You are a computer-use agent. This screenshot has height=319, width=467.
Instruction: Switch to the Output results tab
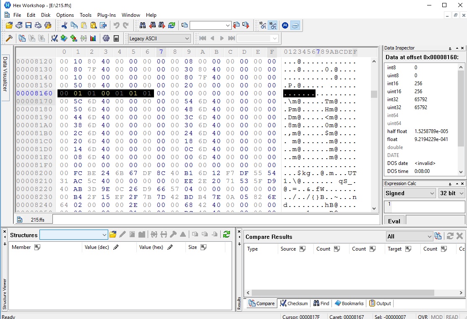pyautogui.click(x=380, y=303)
